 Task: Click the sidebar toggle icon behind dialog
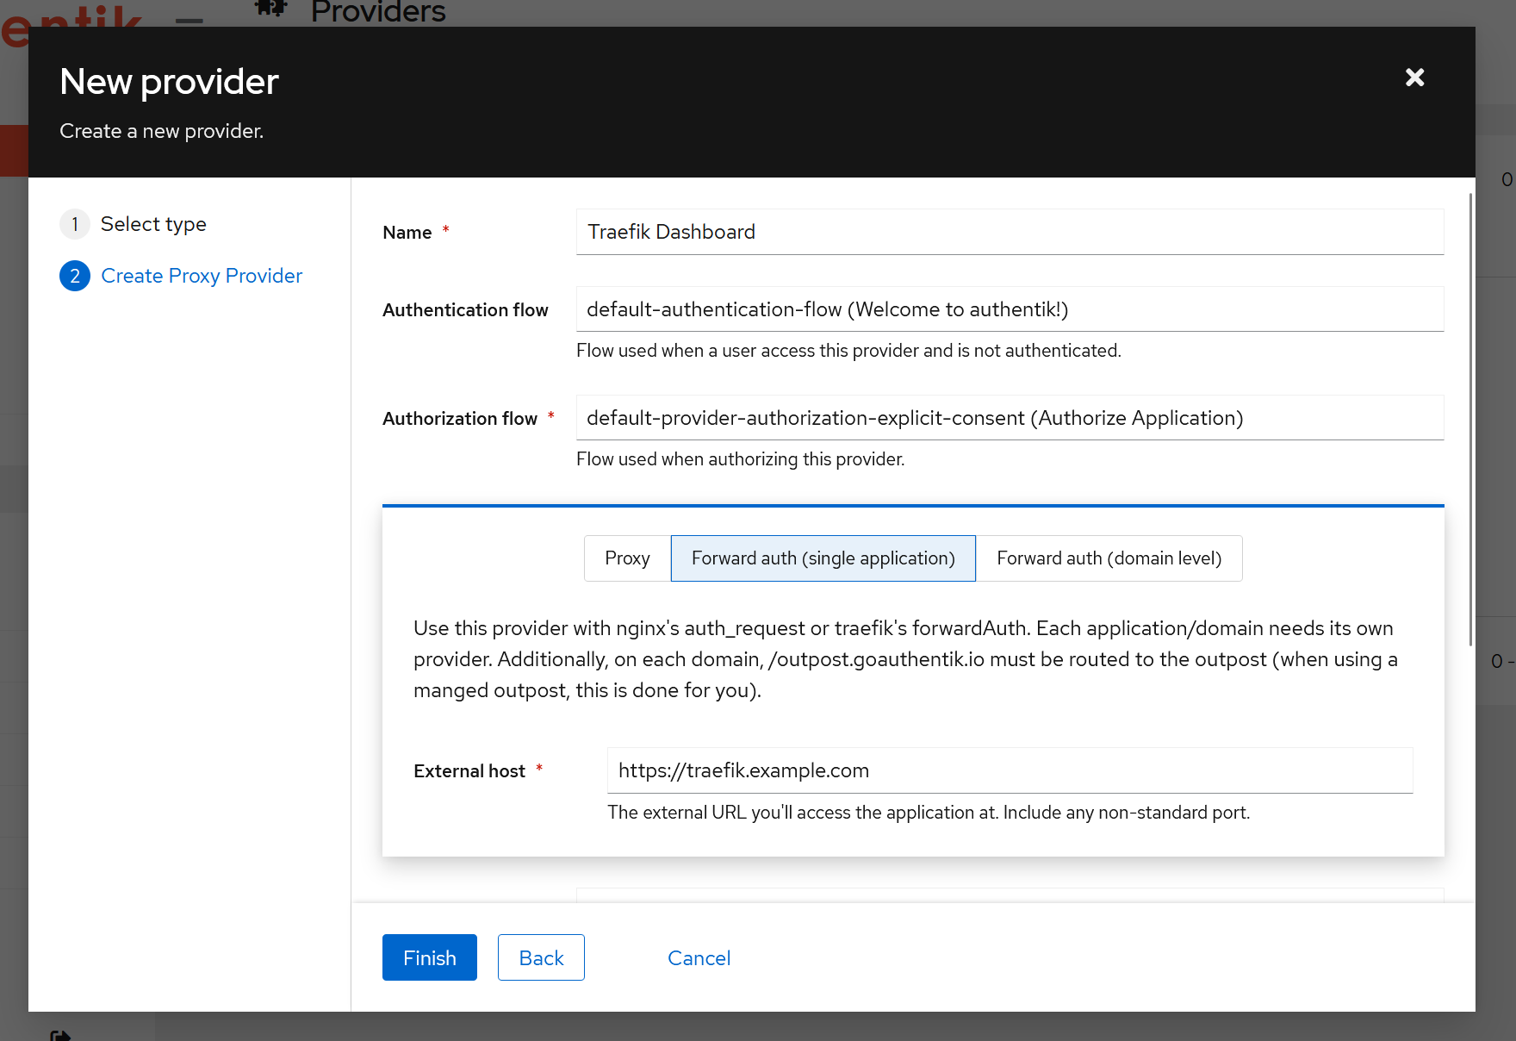189,21
